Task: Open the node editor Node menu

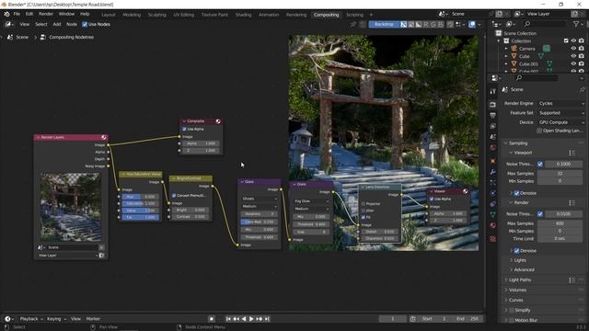Action: (72, 25)
